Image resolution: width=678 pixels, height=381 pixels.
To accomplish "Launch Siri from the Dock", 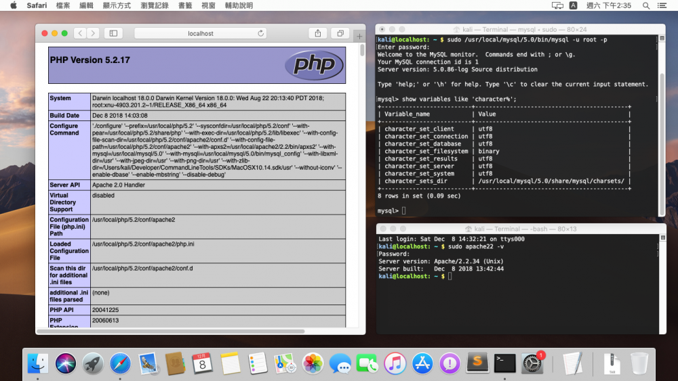I will coord(65,363).
